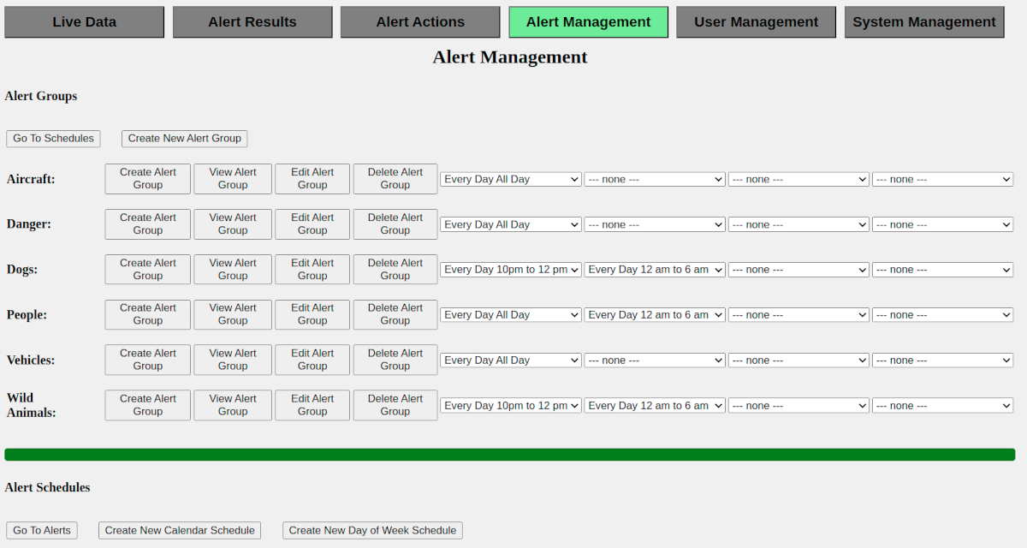Click Create New Calendar Schedule

(180, 531)
